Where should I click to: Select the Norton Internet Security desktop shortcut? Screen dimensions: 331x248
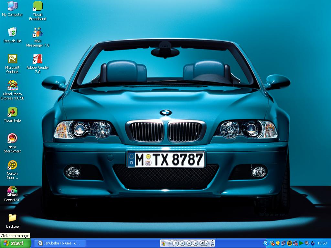(12, 170)
